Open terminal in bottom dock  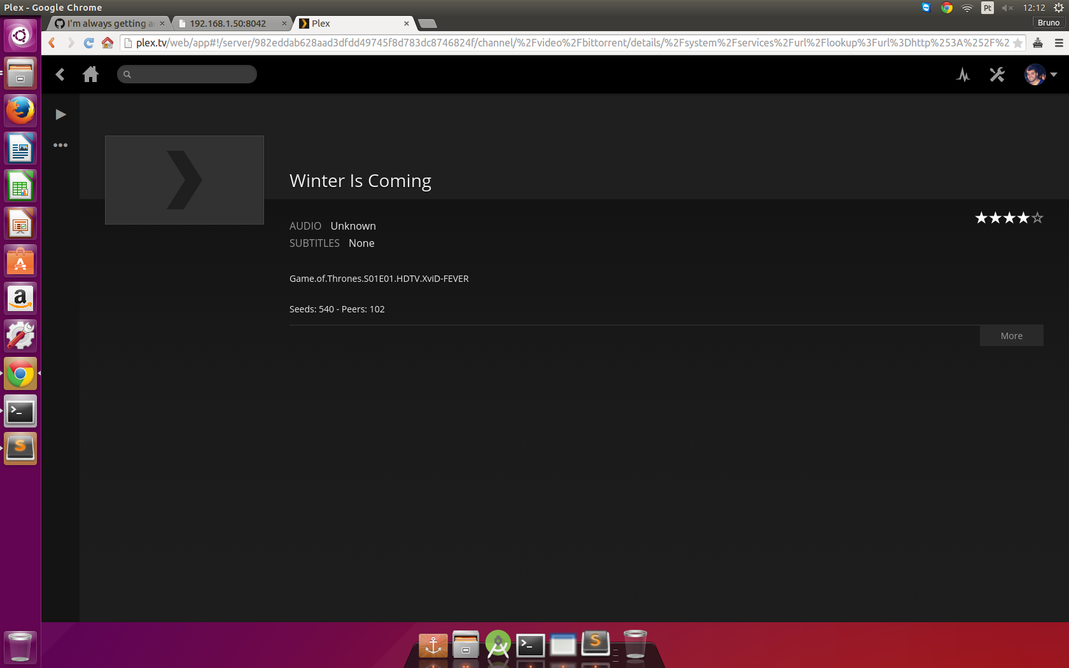point(530,645)
